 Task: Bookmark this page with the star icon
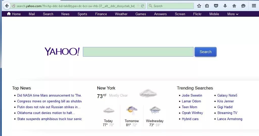(x=199, y=6)
